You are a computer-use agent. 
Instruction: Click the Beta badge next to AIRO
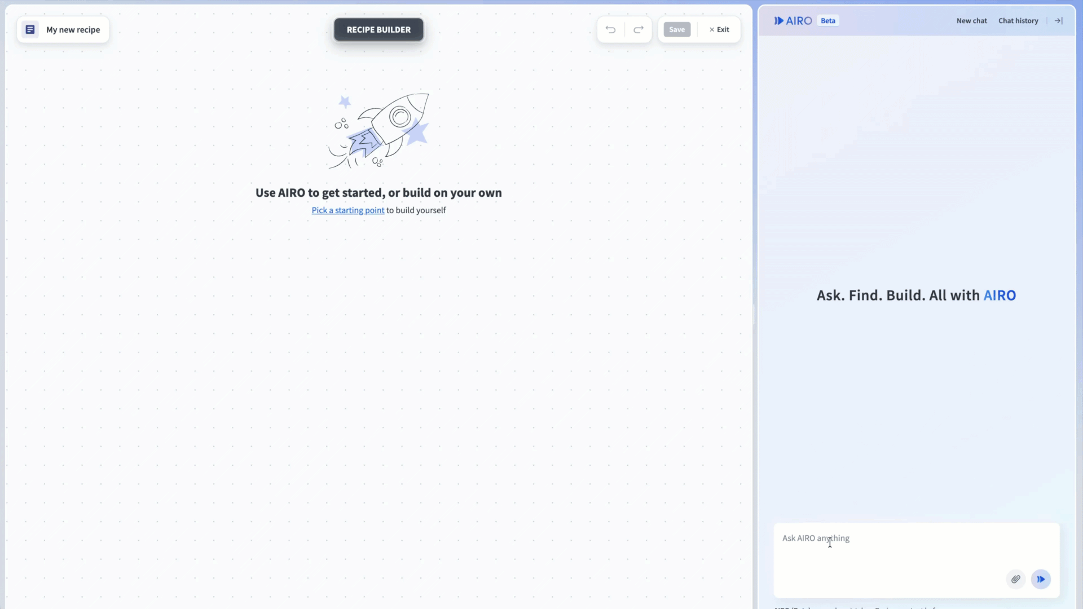click(x=828, y=21)
